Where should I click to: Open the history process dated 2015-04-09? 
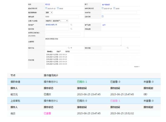click(x=57, y=64)
